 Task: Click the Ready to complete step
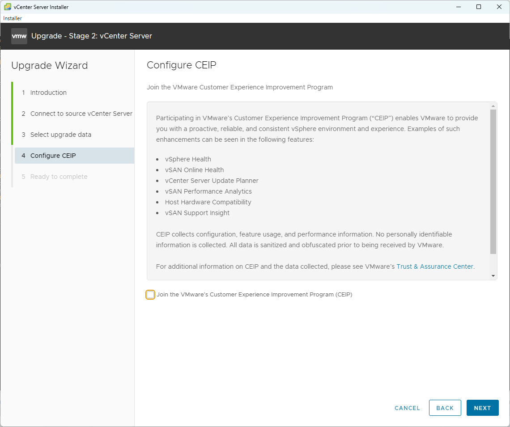click(x=59, y=177)
